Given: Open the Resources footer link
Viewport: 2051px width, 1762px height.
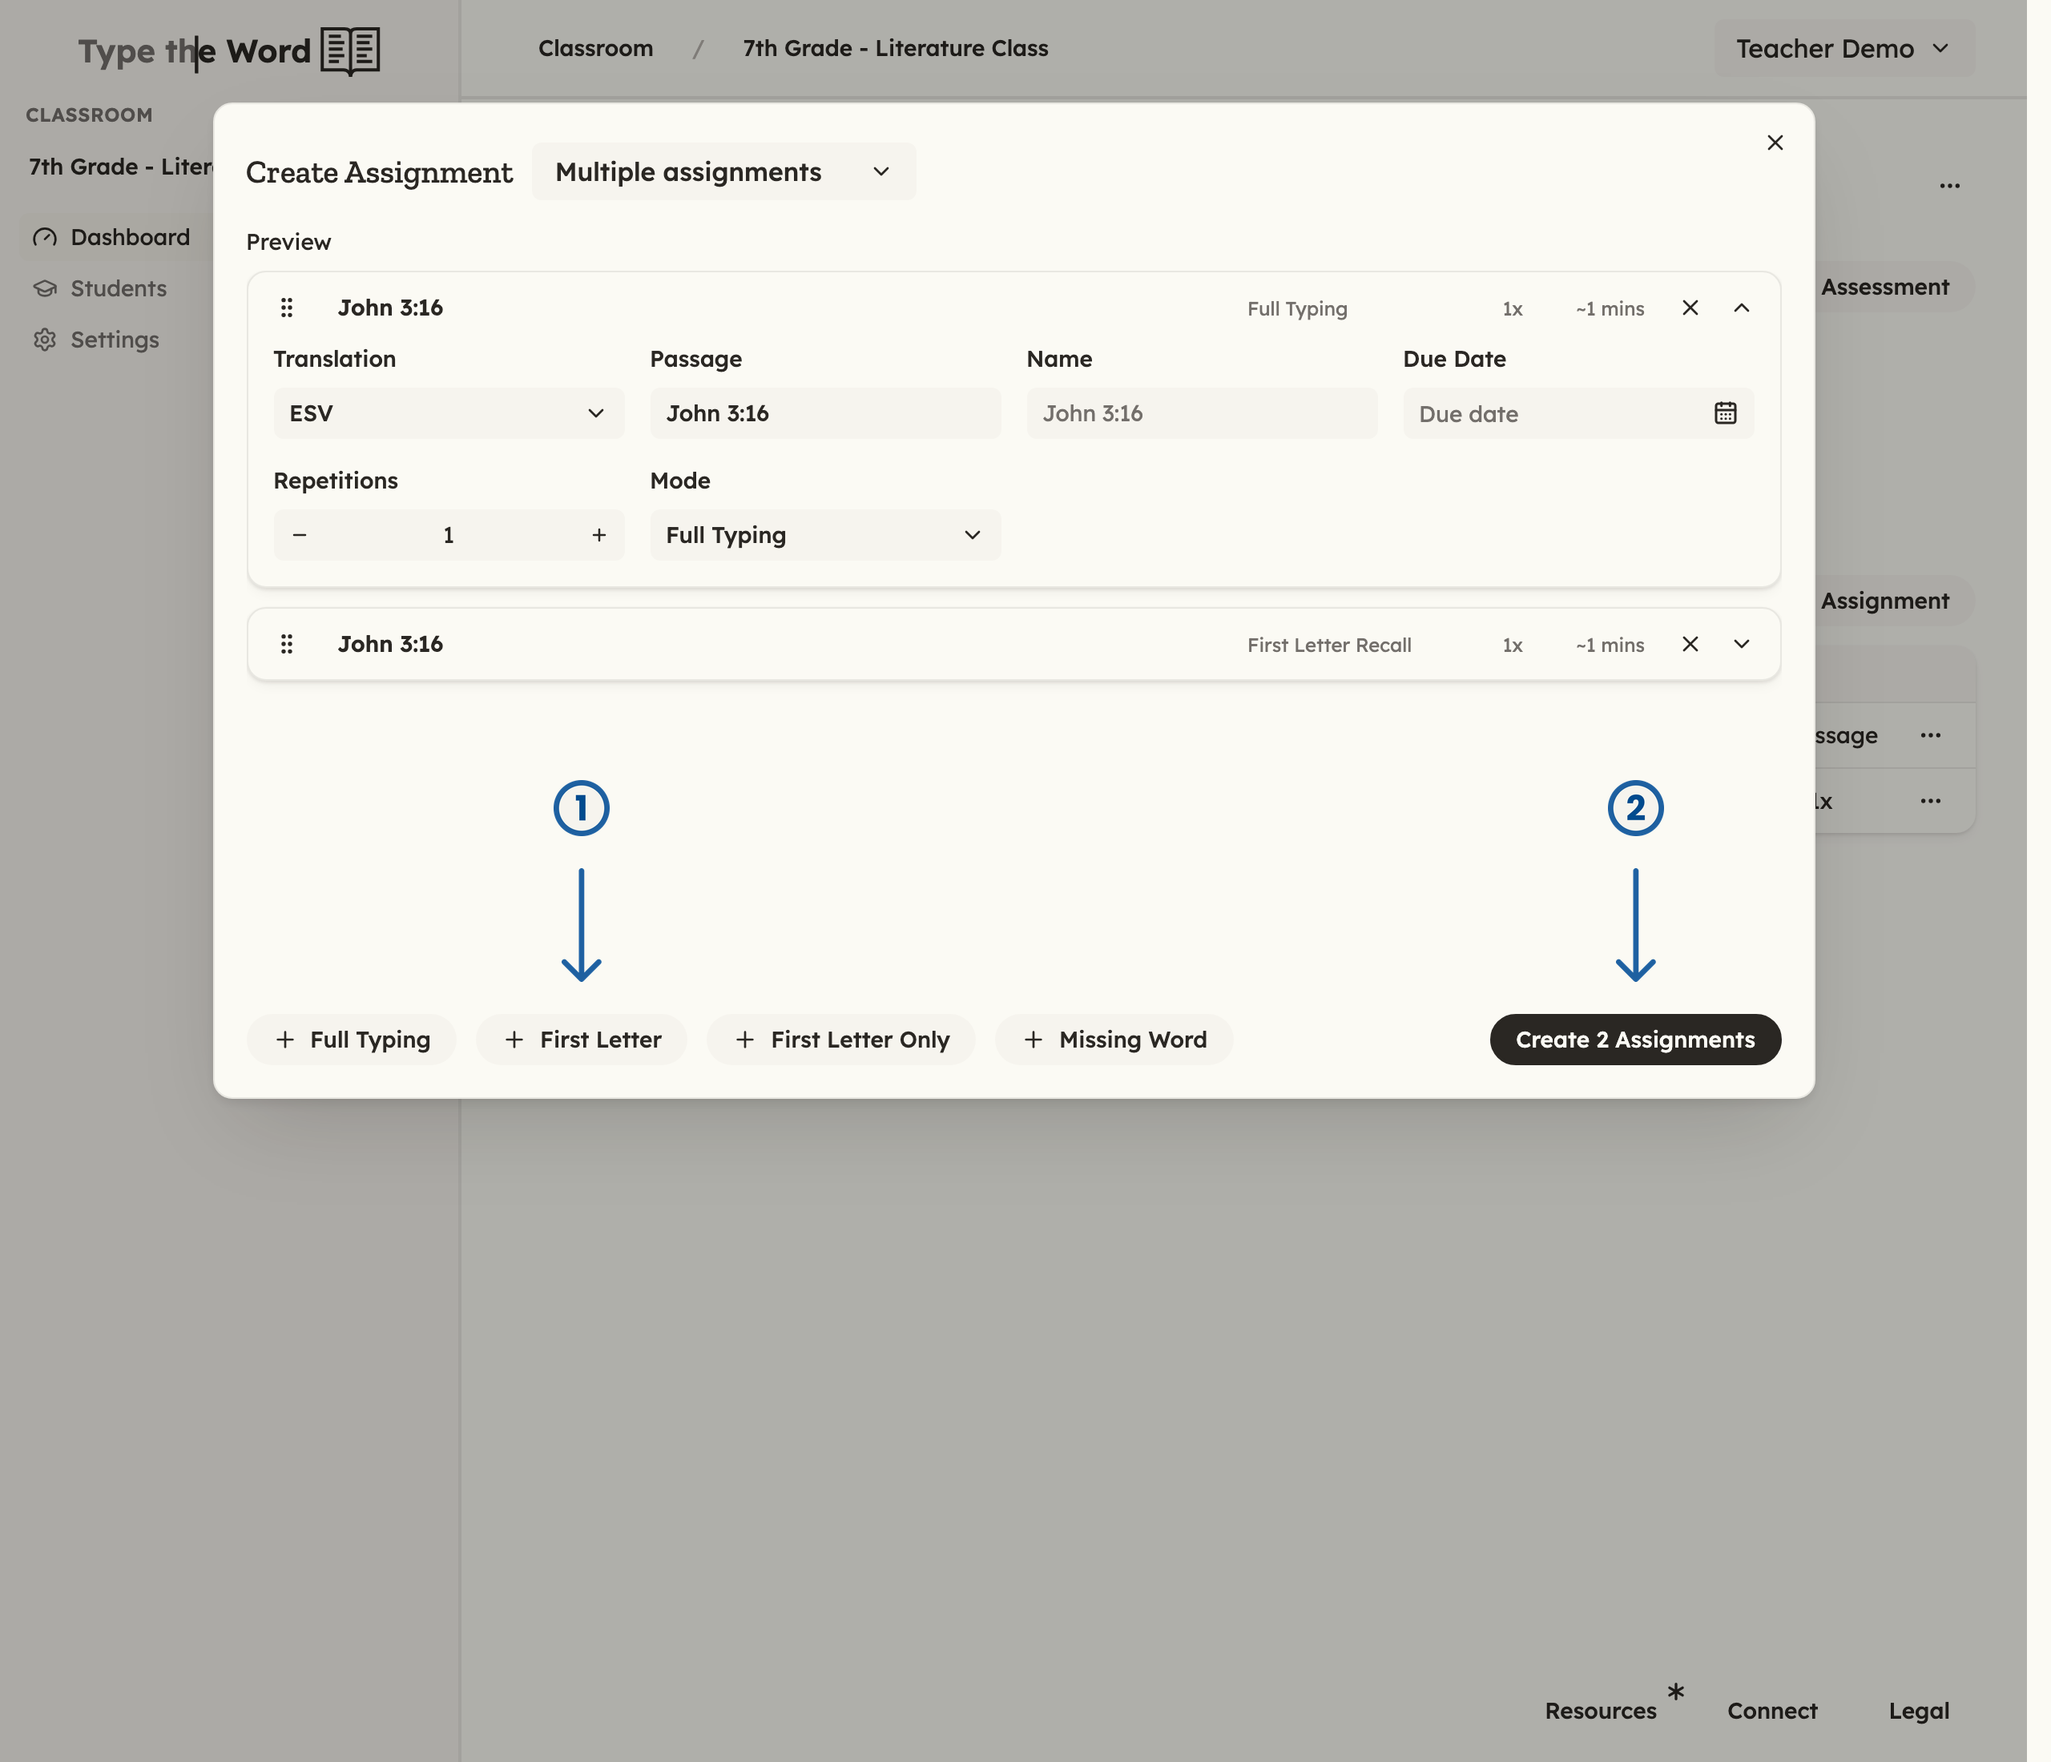Looking at the screenshot, I should pos(1601,1711).
